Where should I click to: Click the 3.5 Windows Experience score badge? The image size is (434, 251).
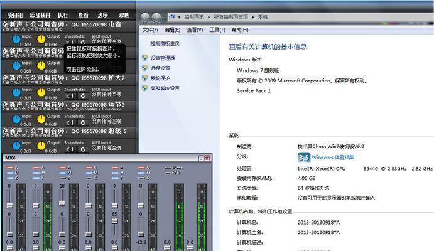coord(304,158)
